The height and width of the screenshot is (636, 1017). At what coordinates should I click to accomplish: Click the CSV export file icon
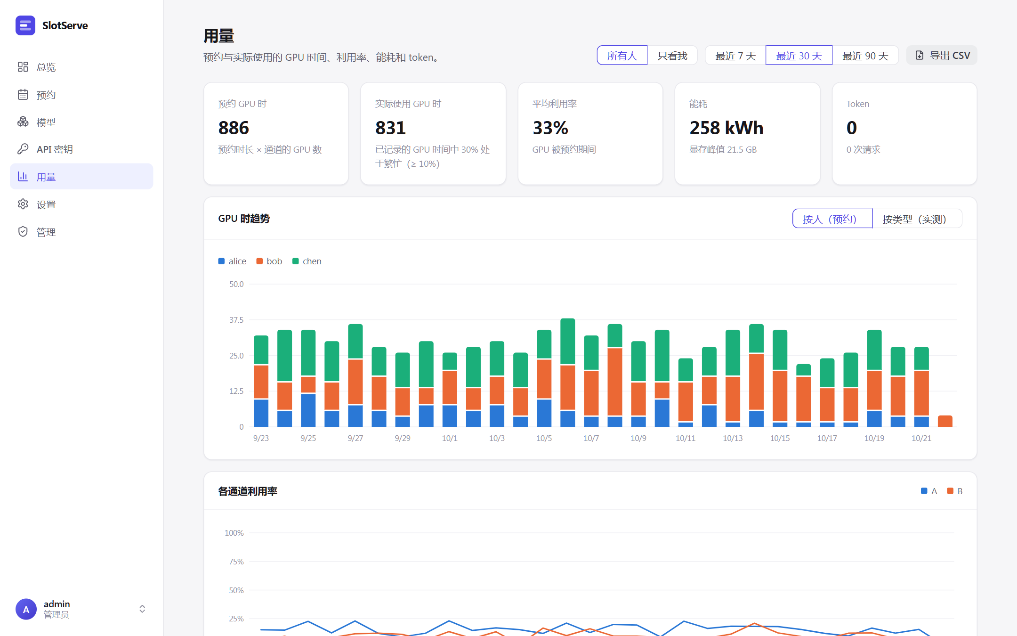pyautogui.click(x=920, y=56)
